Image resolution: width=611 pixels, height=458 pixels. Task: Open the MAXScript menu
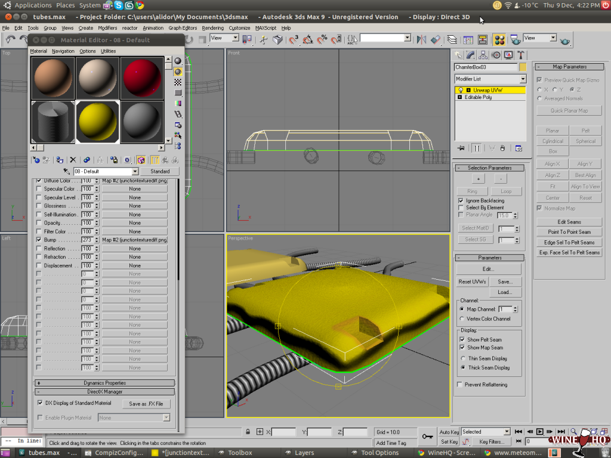266,28
